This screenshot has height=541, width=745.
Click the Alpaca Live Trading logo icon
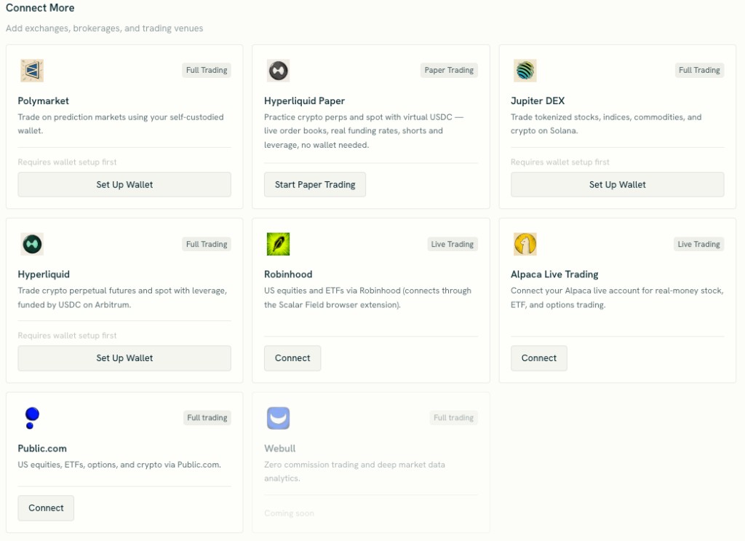[x=525, y=244]
